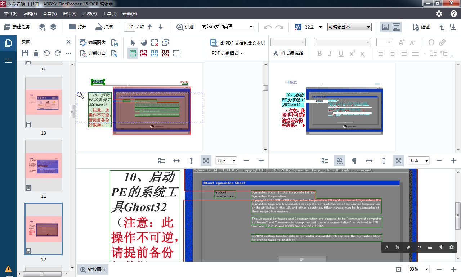The image size is (461, 277).
Task: Select the Picture area tool
Action: pyautogui.click(x=144, y=53)
